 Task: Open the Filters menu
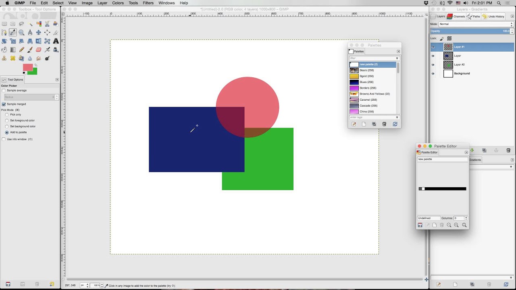(x=148, y=3)
